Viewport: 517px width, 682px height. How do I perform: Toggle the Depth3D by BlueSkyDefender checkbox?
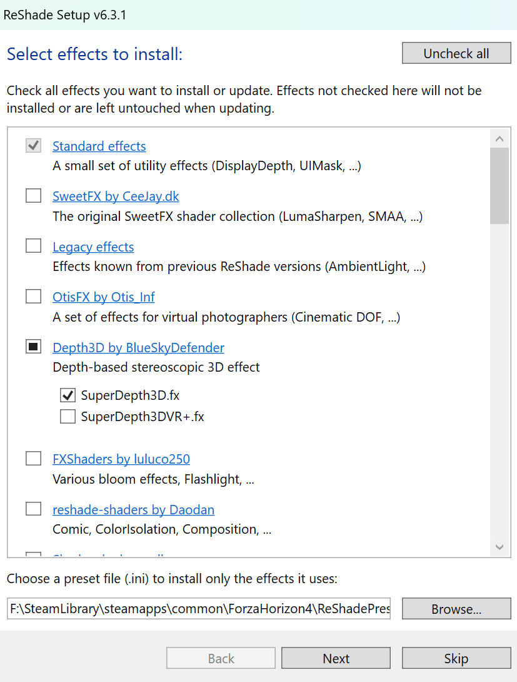click(x=34, y=347)
